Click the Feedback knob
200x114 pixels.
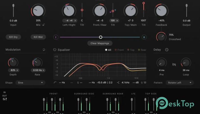(161, 11)
